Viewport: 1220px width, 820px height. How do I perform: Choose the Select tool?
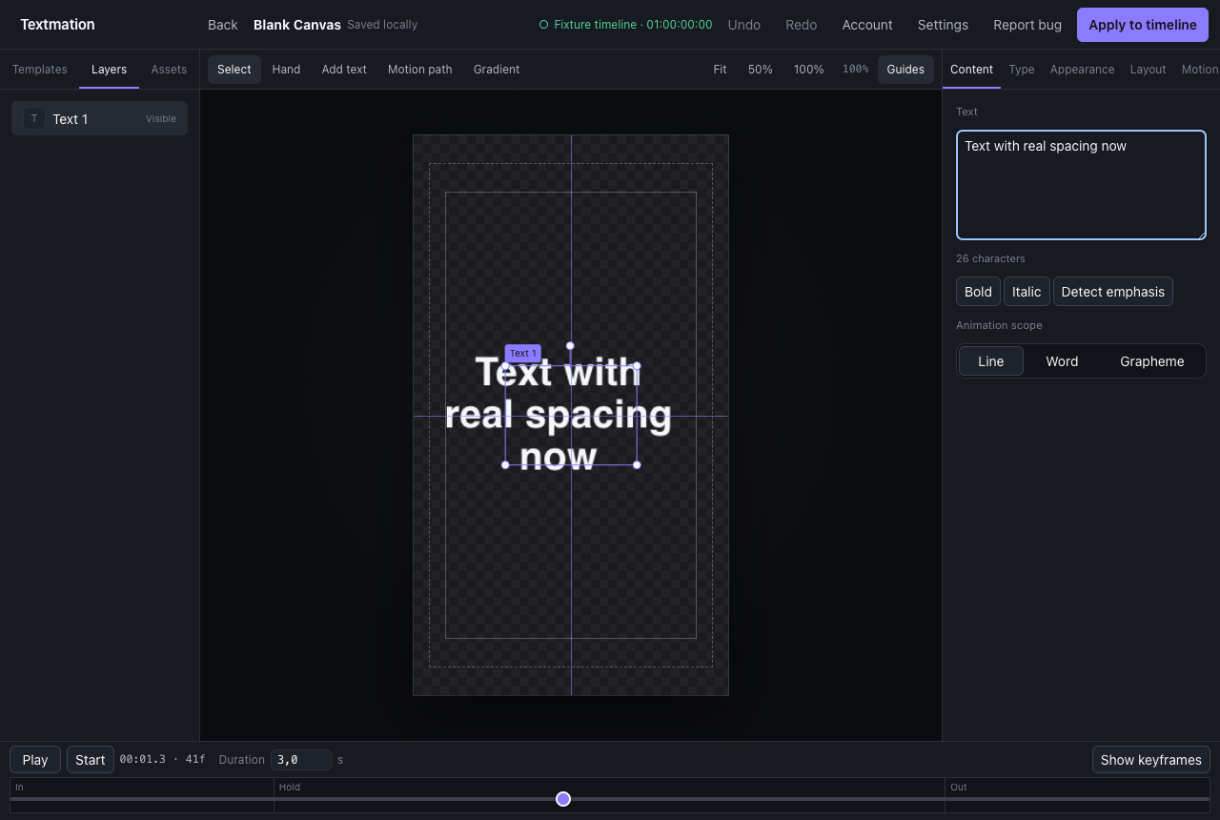coord(234,70)
